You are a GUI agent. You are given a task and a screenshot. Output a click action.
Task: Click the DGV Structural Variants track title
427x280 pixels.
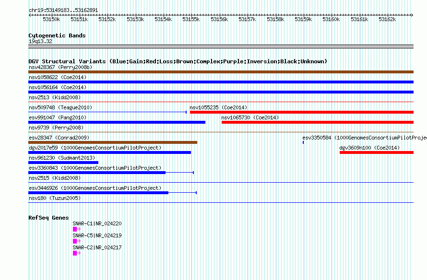click(178, 61)
